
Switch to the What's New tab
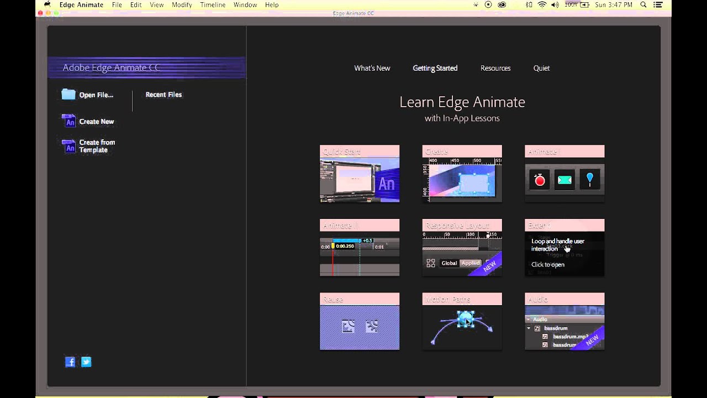pos(372,68)
